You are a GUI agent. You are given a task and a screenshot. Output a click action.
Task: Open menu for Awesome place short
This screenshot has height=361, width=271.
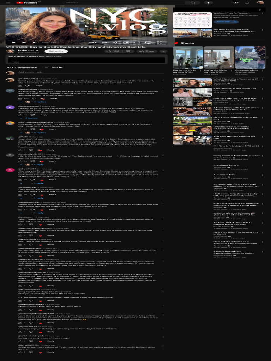click(x=263, y=71)
